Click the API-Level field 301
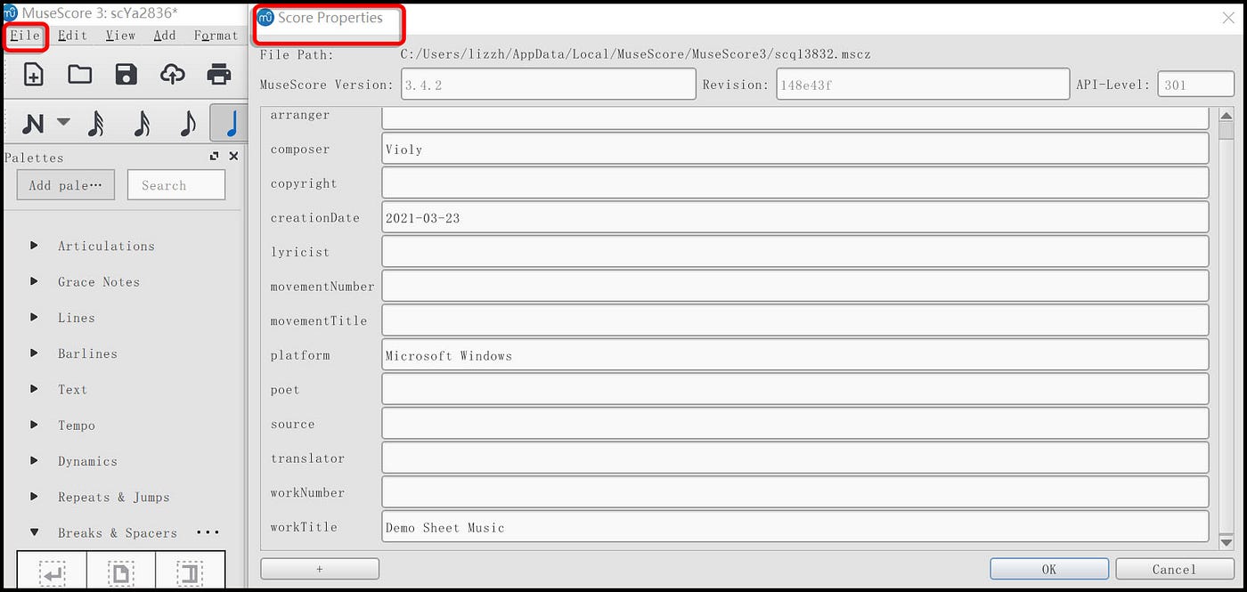The height and width of the screenshot is (592, 1247). 1196,85
